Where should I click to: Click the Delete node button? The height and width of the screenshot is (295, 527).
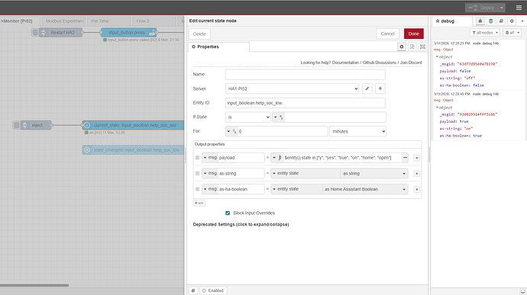pos(199,34)
